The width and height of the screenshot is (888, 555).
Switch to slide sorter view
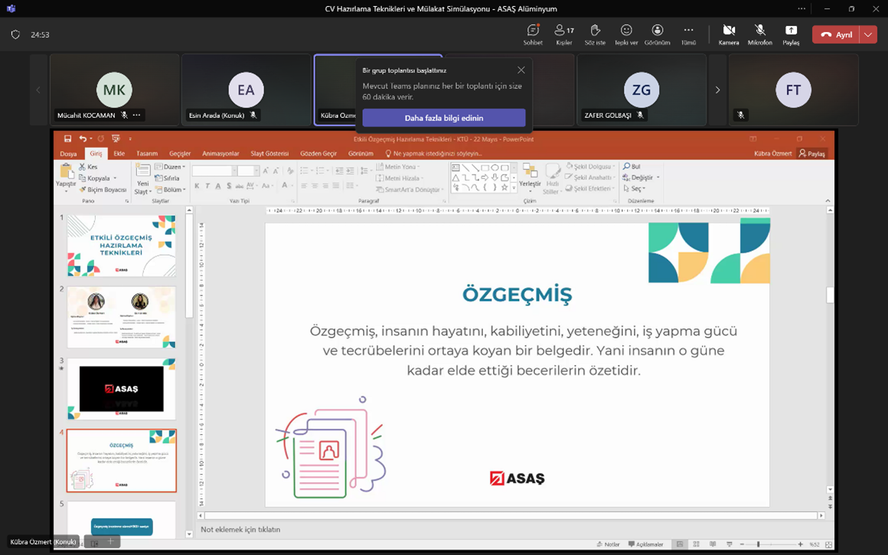(696, 544)
